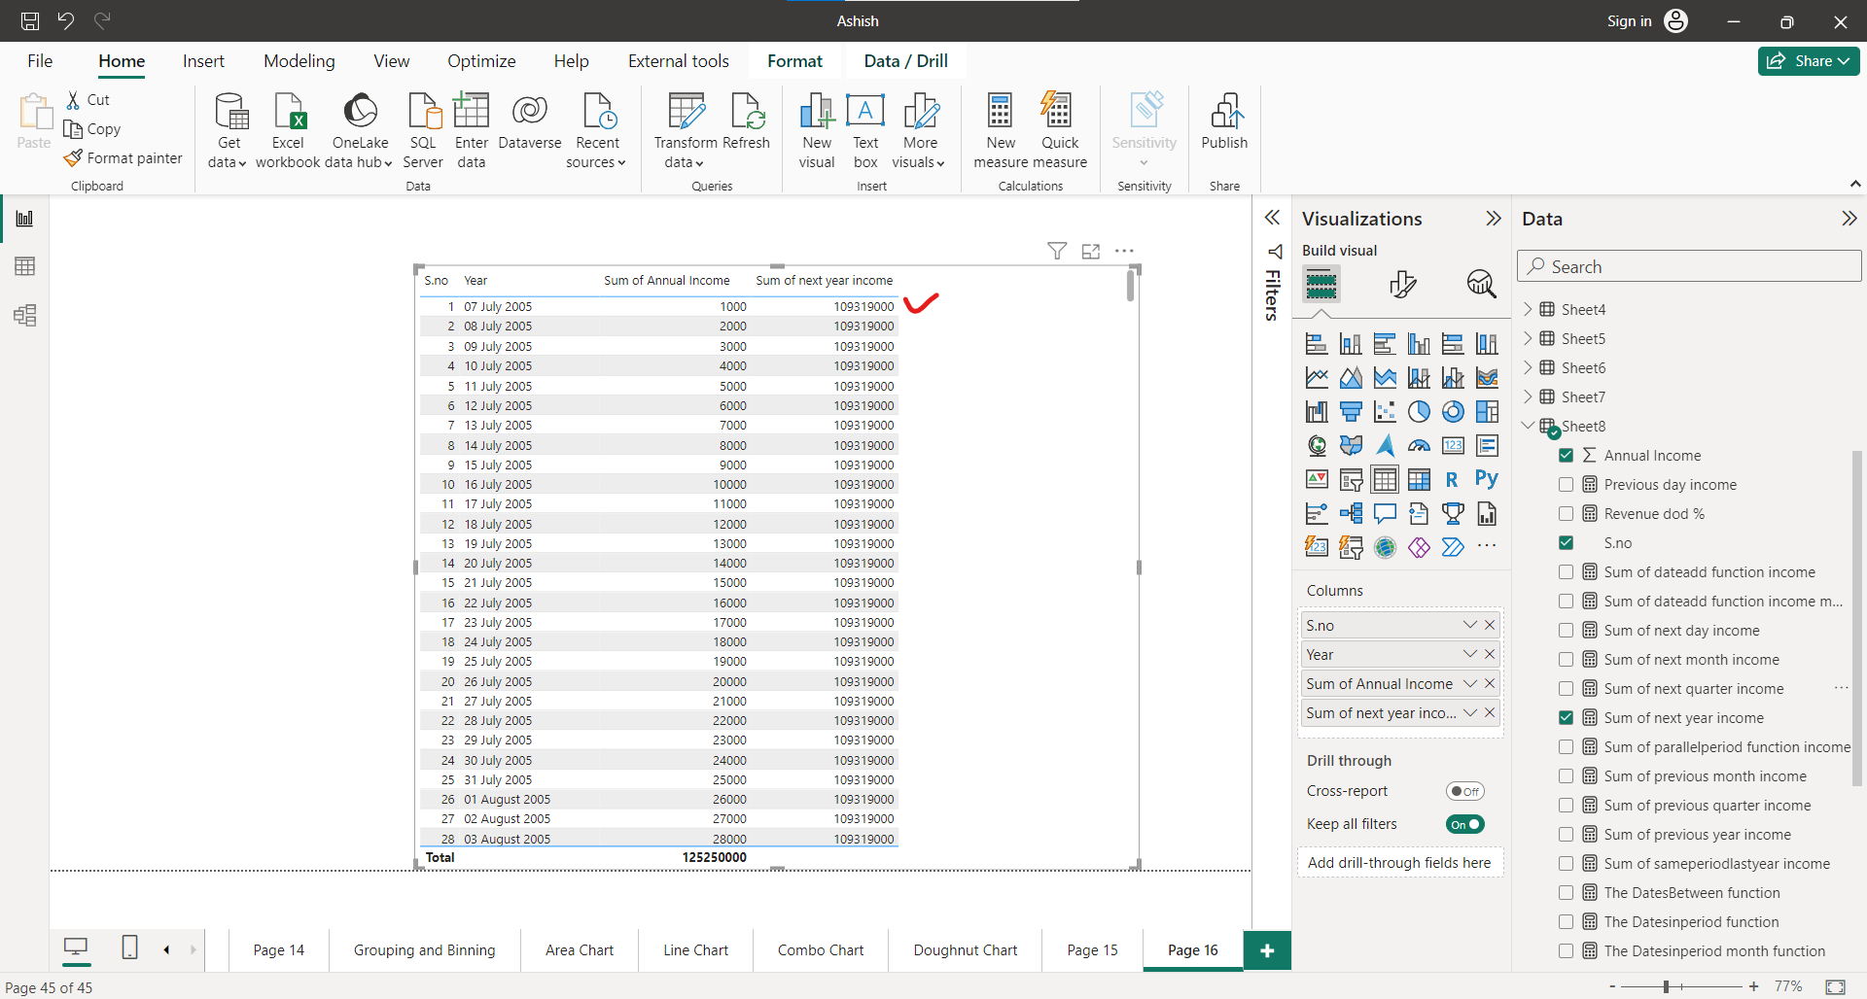
Task: Open the Year field dropdown in Columns
Action: pyautogui.click(x=1469, y=654)
